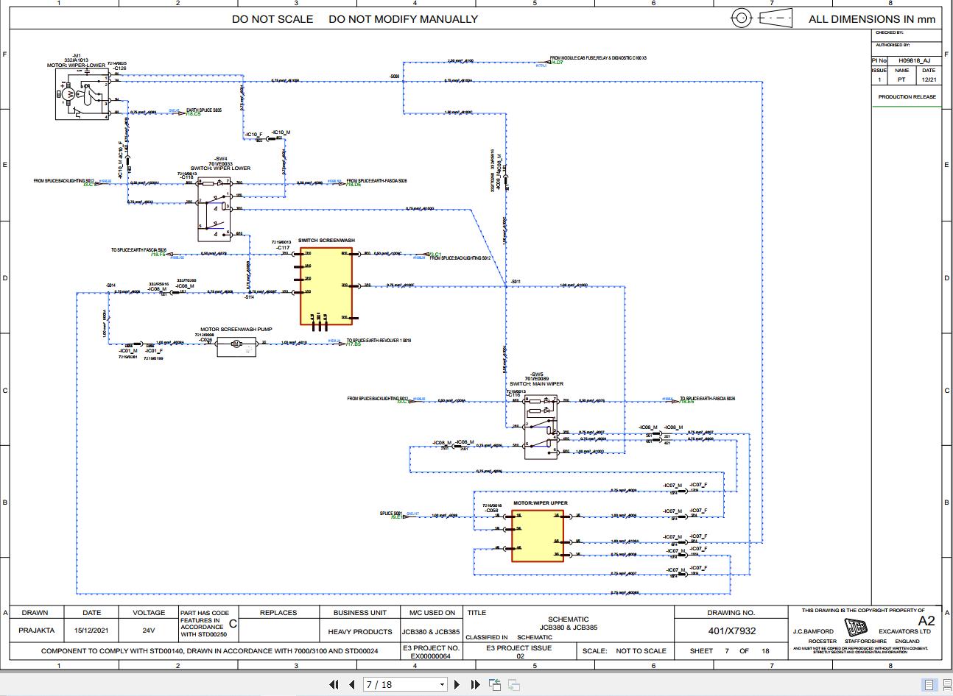Select the SWITCH SCREENWASH component block
Viewport: 953px width, 696px height.
point(327,285)
